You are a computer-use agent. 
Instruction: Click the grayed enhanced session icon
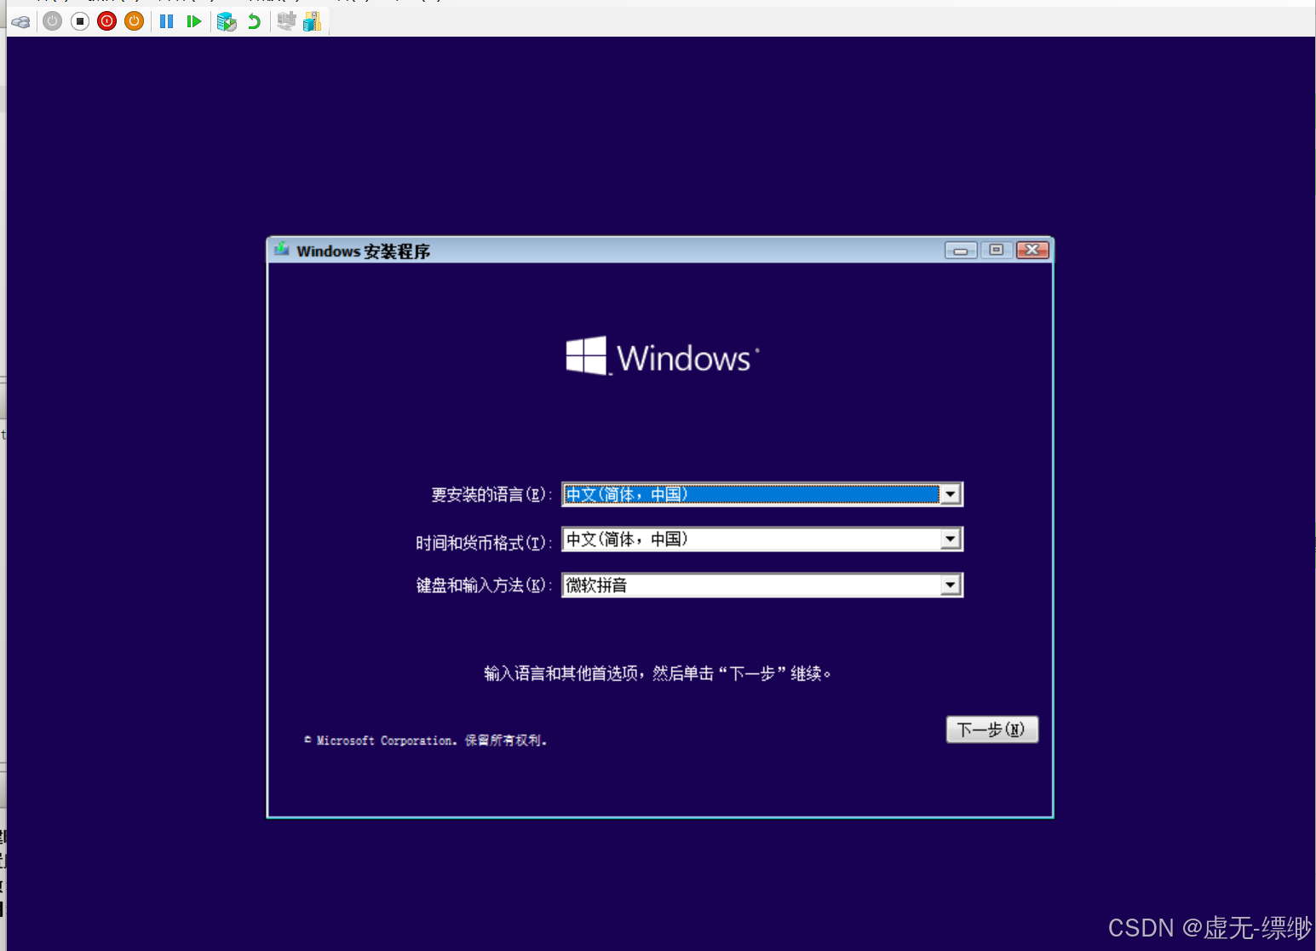click(x=286, y=21)
